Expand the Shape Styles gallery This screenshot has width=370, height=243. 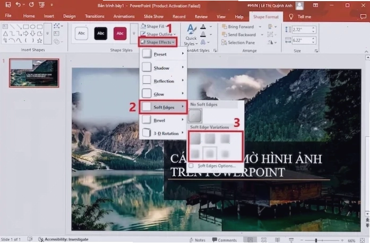(x=134, y=33)
